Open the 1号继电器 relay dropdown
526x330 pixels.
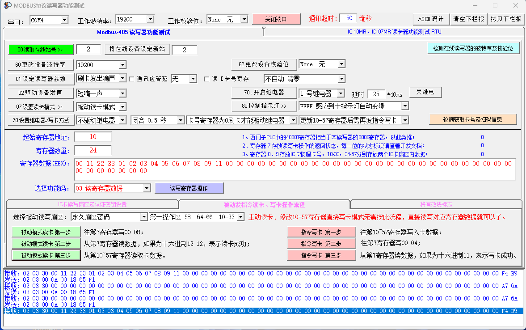click(341, 93)
